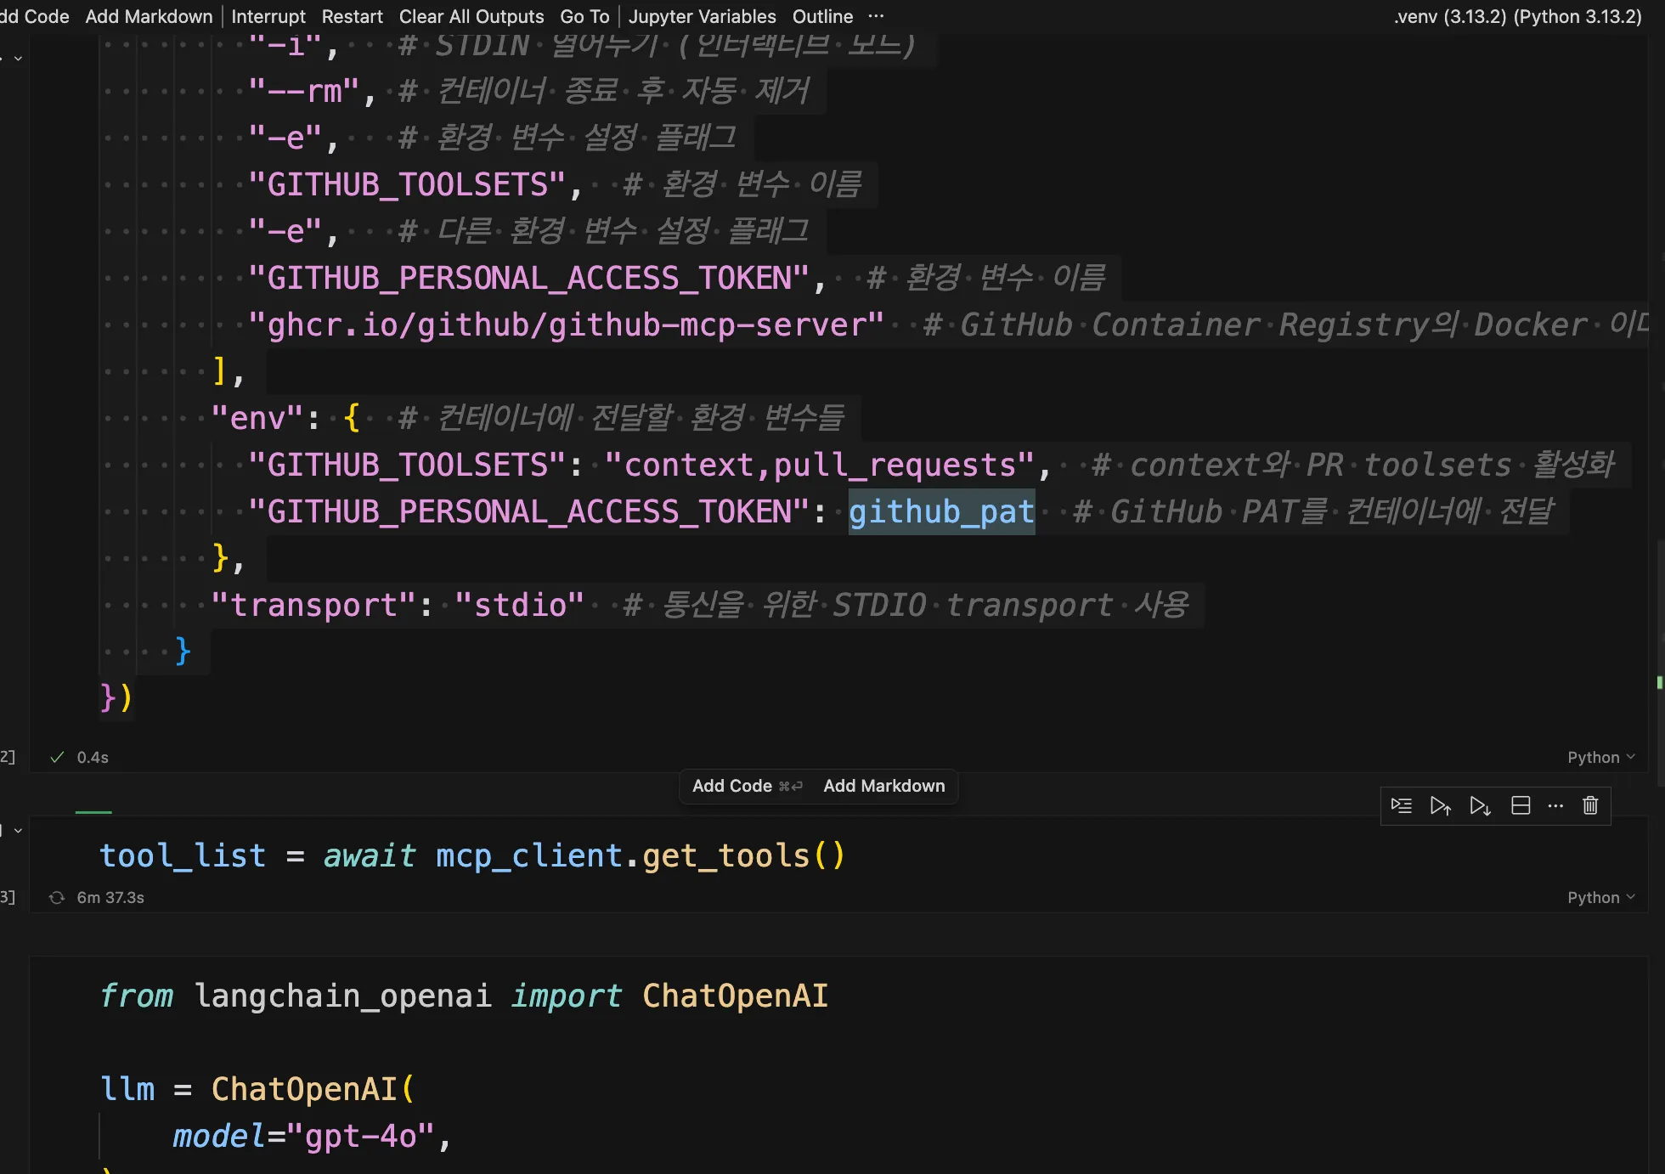Image resolution: width=1665 pixels, height=1174 pixels.
Task: Insert a markdown cell via floating Add Markdown
Action: pyautogui.click(x=883, y=786)
